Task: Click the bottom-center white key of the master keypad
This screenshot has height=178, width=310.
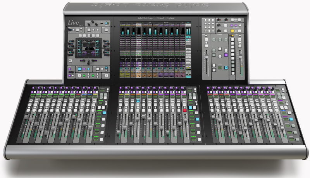Action: (x=209, y=31)
